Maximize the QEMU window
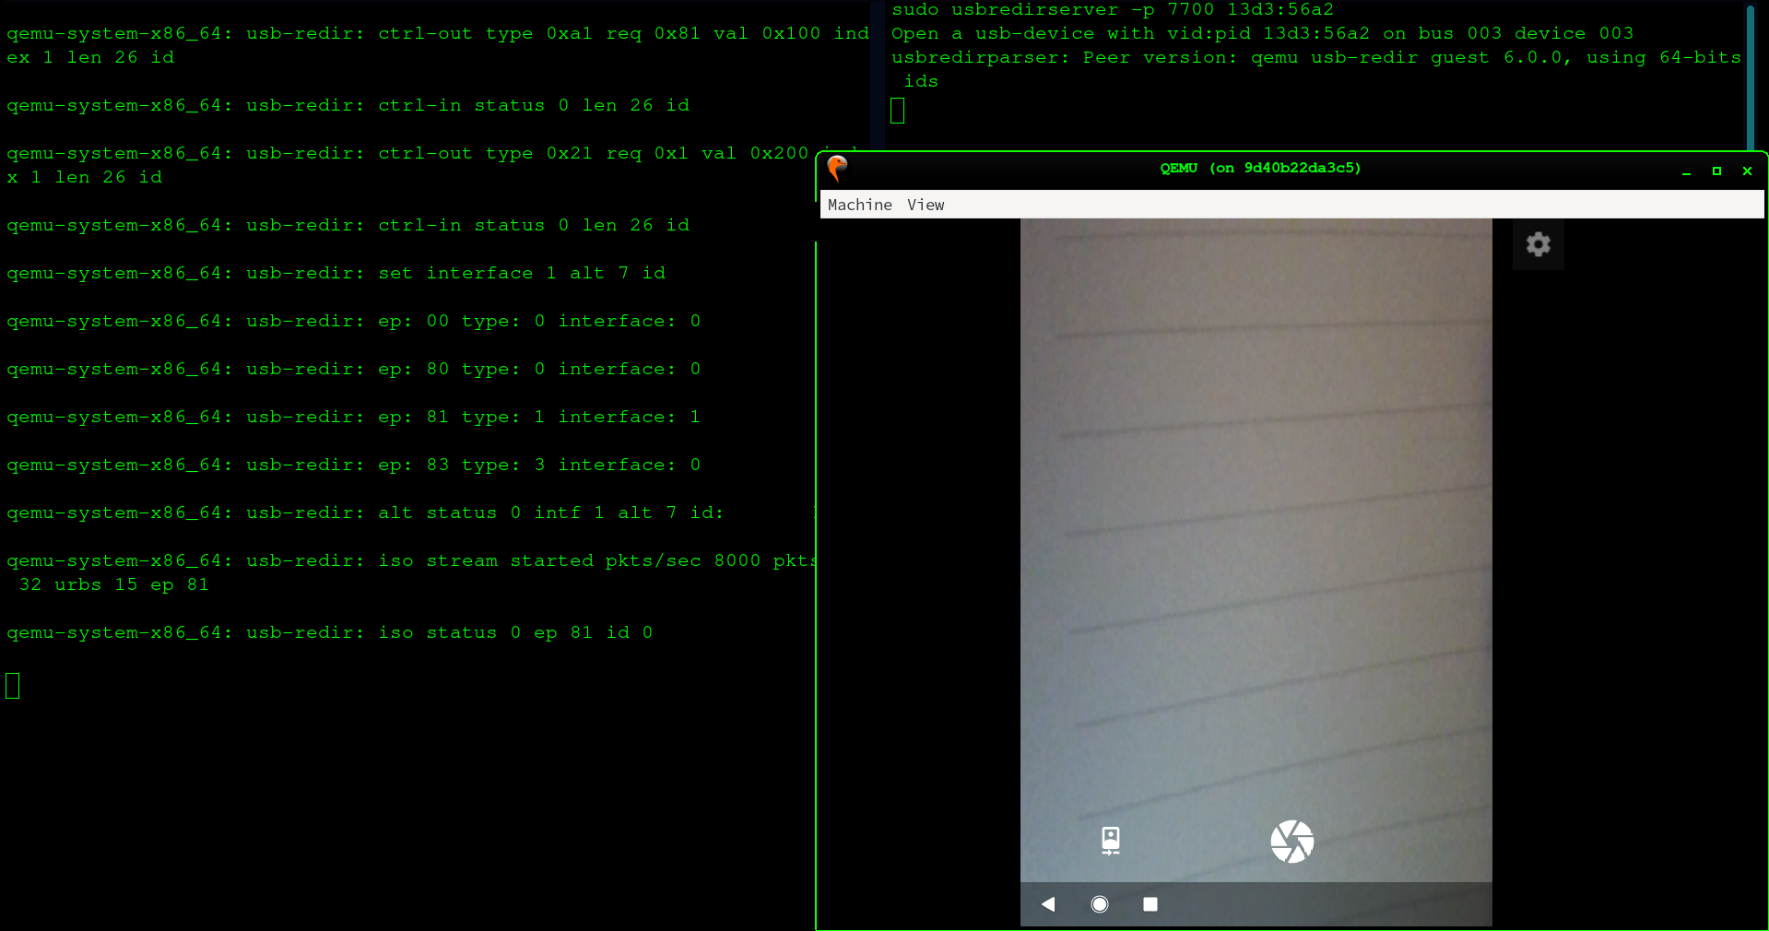 [1716, 171]
